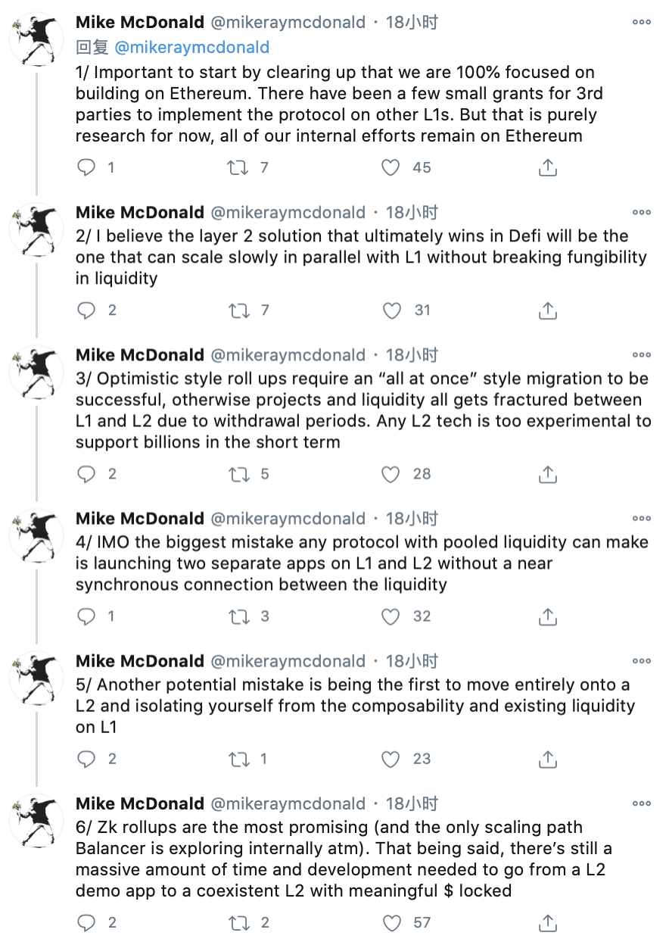The height and width of the screenshot is (942, 669).
Task: Share the 5/ tweet about moving onto L2
Action: point(547,760)
